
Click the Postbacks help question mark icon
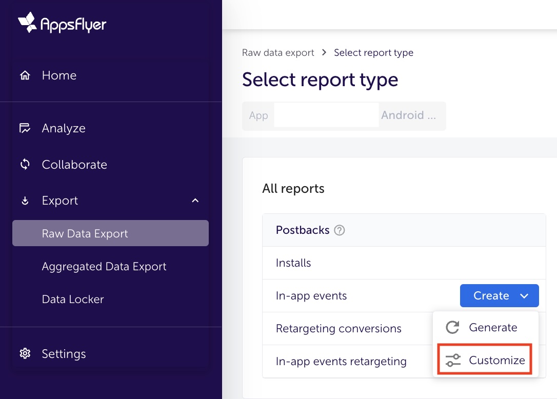340,230
